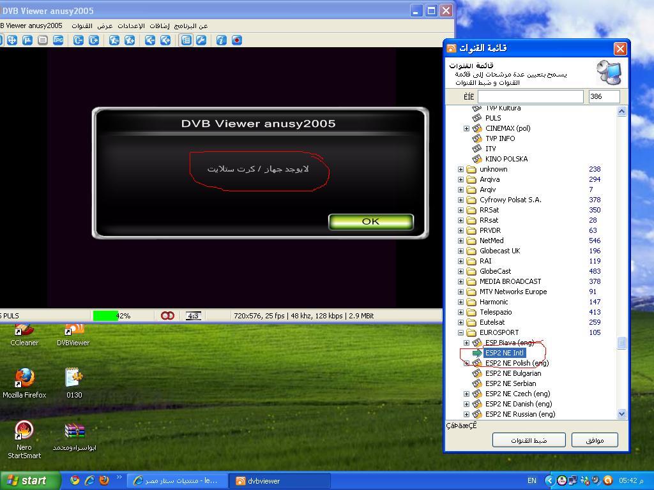Close the channel list panel
The height and width of the screenshot is (490, 654).
pyautogui.click(x=620, y=48)
